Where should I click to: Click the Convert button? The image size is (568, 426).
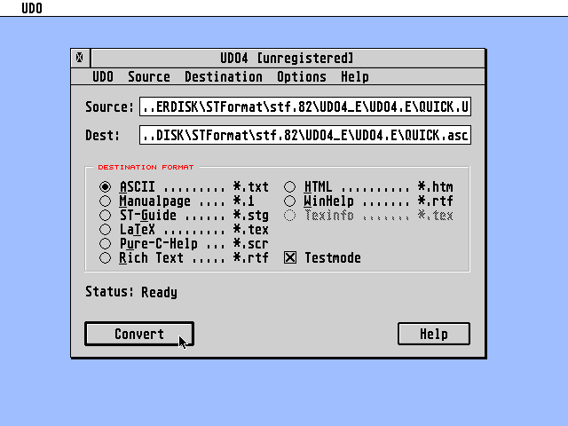139,334
